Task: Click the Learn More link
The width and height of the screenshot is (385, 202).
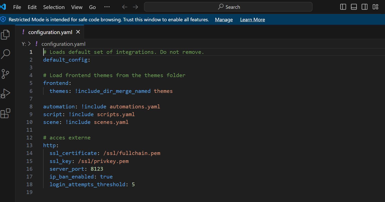Action: point(252,20)
